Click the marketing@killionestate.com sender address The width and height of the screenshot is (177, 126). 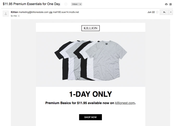coord(34,12)
